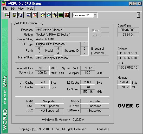Click the System Clock value 150.12
The image size is (143, 134).
88,68
